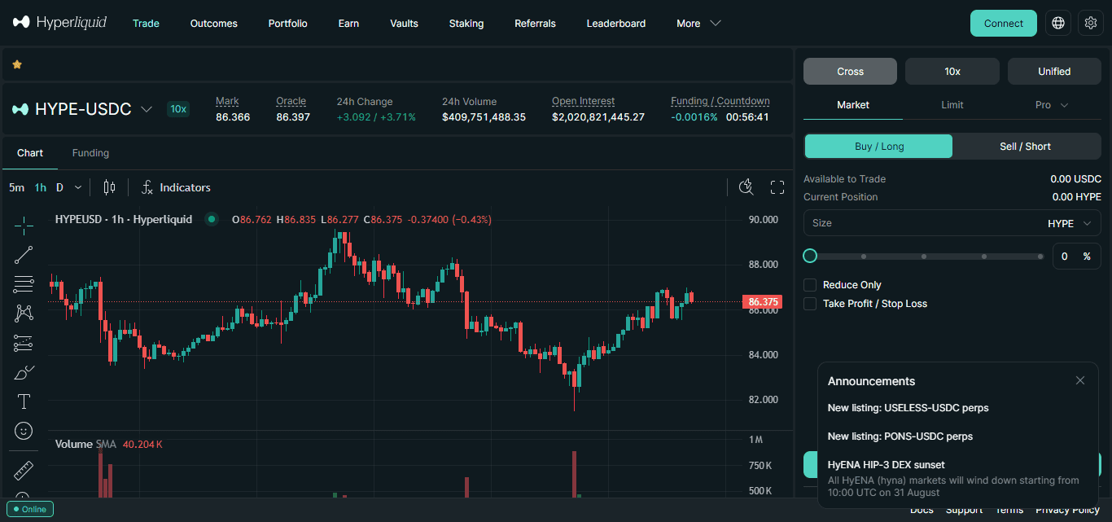Select the crosshair cursor tool
The height and width of the screenshot is (522, 1112).
click(24, 226)
